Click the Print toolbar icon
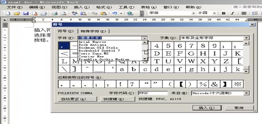Viewport: 262px width, 124px height. (55, 13)
